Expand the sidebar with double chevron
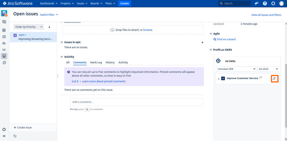Screen dimensions: 287x141 point(4,136)
